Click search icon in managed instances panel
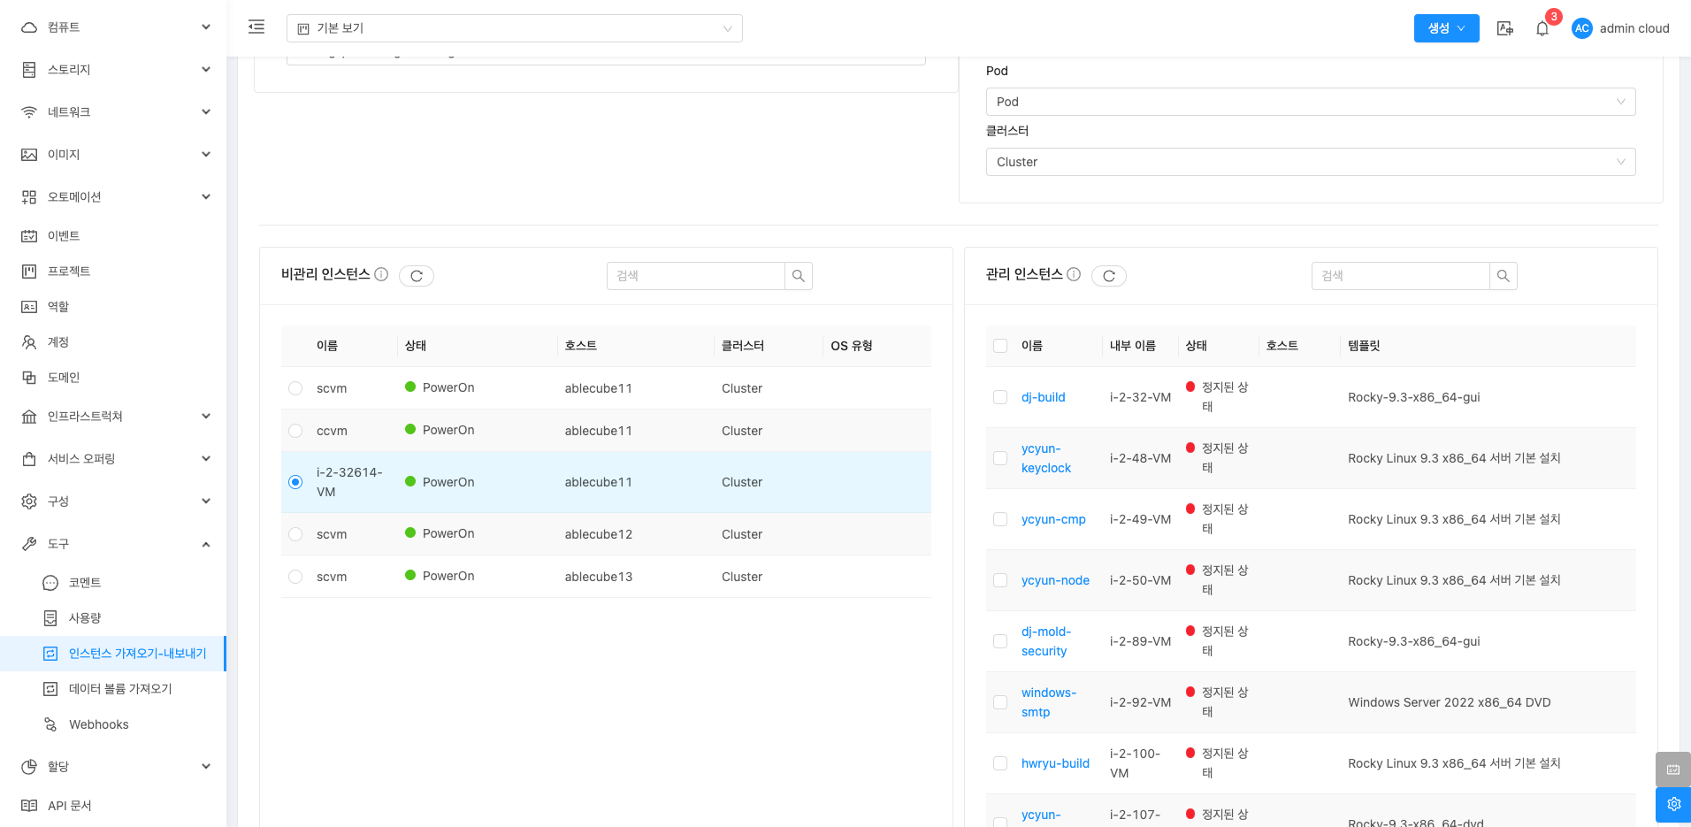This screenshot has width=1691, height=827. [x=1503, y=276]
